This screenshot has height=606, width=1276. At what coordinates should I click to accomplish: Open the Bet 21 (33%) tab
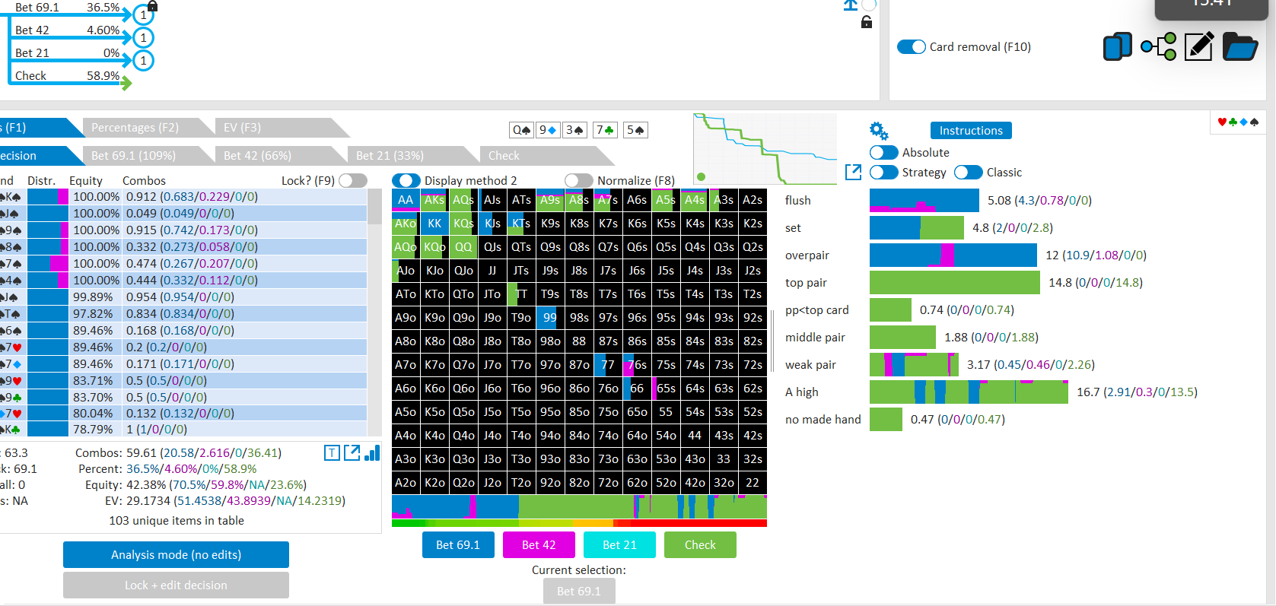[x=390, y=155]
